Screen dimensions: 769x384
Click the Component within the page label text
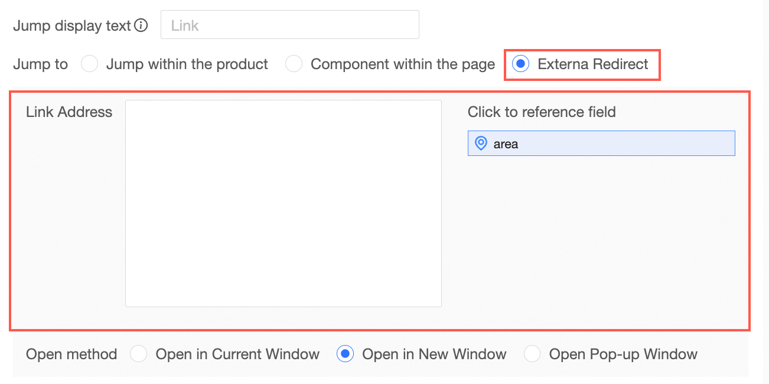click(x=402, y=64)
